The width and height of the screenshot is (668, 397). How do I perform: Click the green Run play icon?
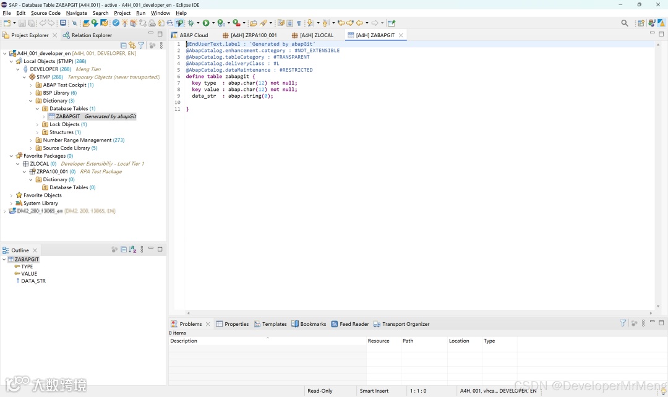pyautogui.click(x=206, y=23)
